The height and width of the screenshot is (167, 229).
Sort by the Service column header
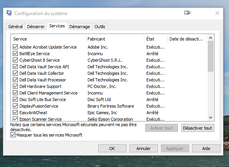(x=48, y=39)
